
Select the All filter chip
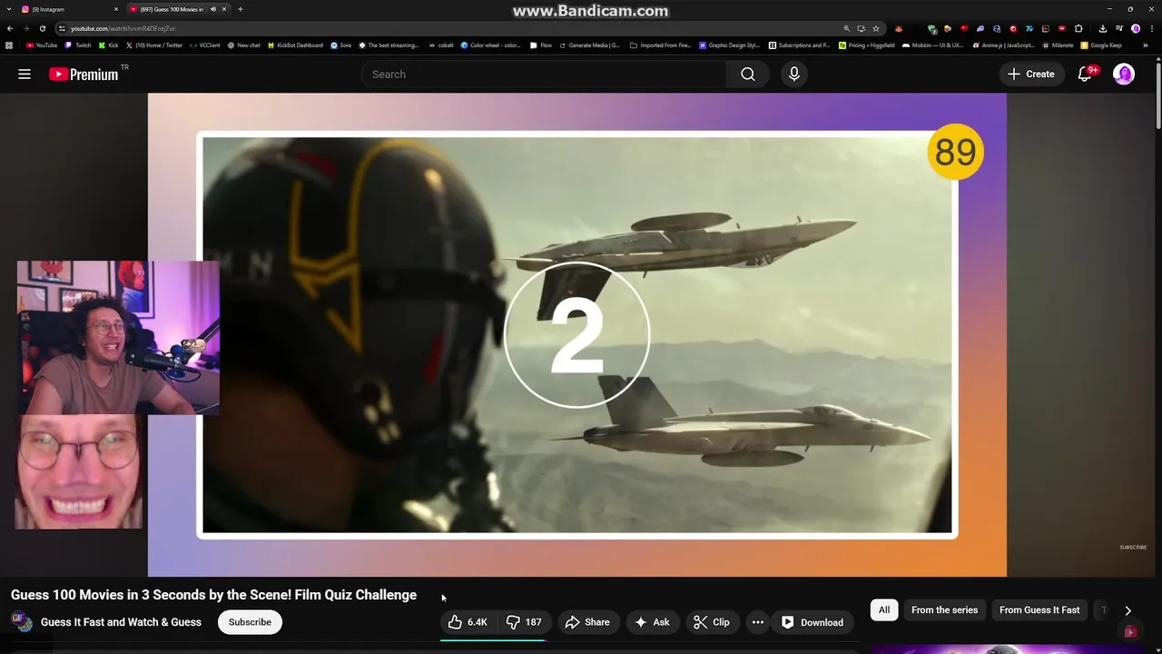(884, 610)
